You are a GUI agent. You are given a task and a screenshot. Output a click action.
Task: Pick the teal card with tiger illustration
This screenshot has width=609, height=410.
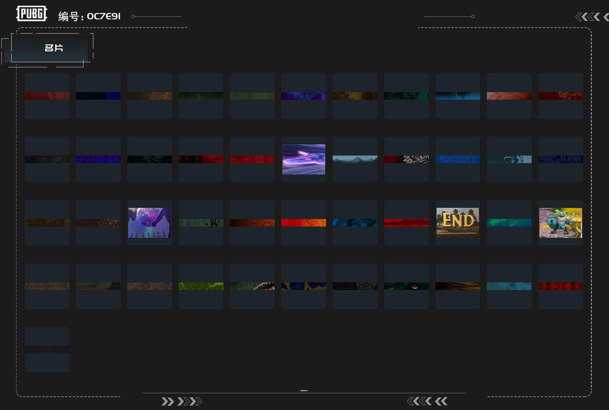point(509,159)
